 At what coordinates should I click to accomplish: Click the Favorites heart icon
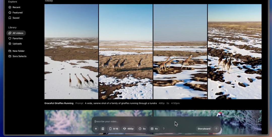click(x=10, y=39)
